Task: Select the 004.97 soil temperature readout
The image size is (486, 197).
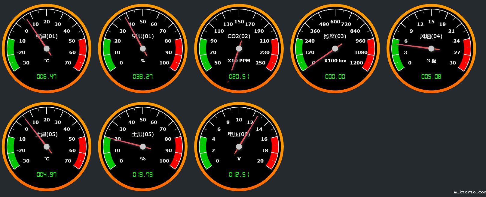Action: coord(47,175)
